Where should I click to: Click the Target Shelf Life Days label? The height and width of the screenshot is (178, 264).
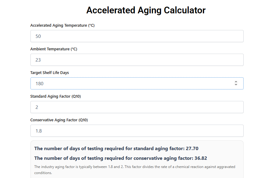click(49, 73)
